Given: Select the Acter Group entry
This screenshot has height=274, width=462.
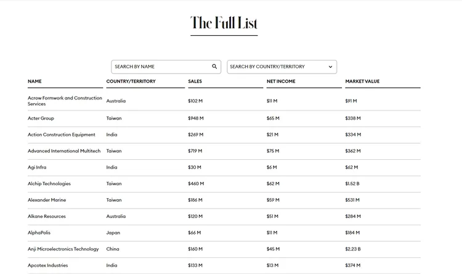Looking at the screenshot, I should (41, 118).
